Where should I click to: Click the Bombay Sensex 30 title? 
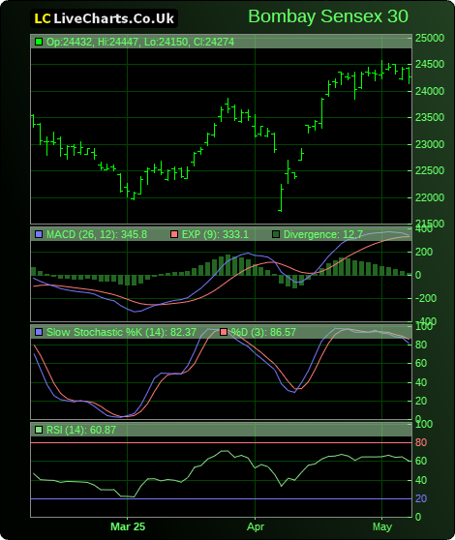click(328, 16)
